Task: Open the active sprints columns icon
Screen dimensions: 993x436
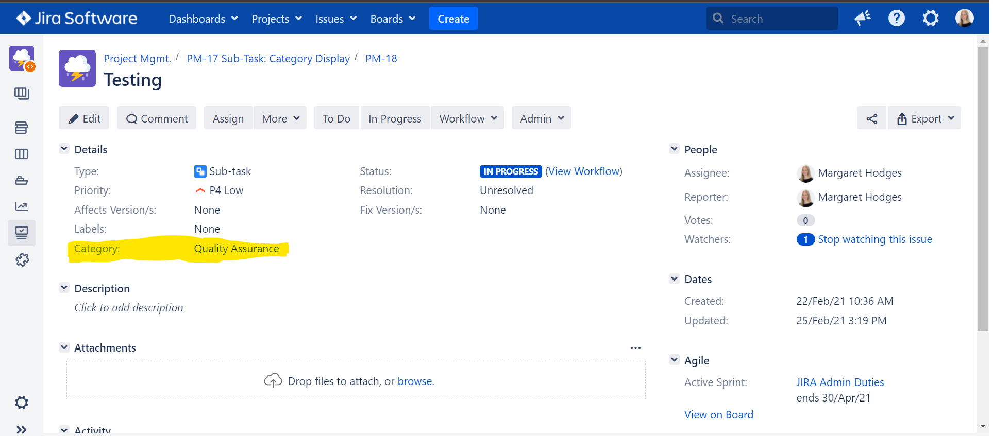Action: [x=22, y=154]
